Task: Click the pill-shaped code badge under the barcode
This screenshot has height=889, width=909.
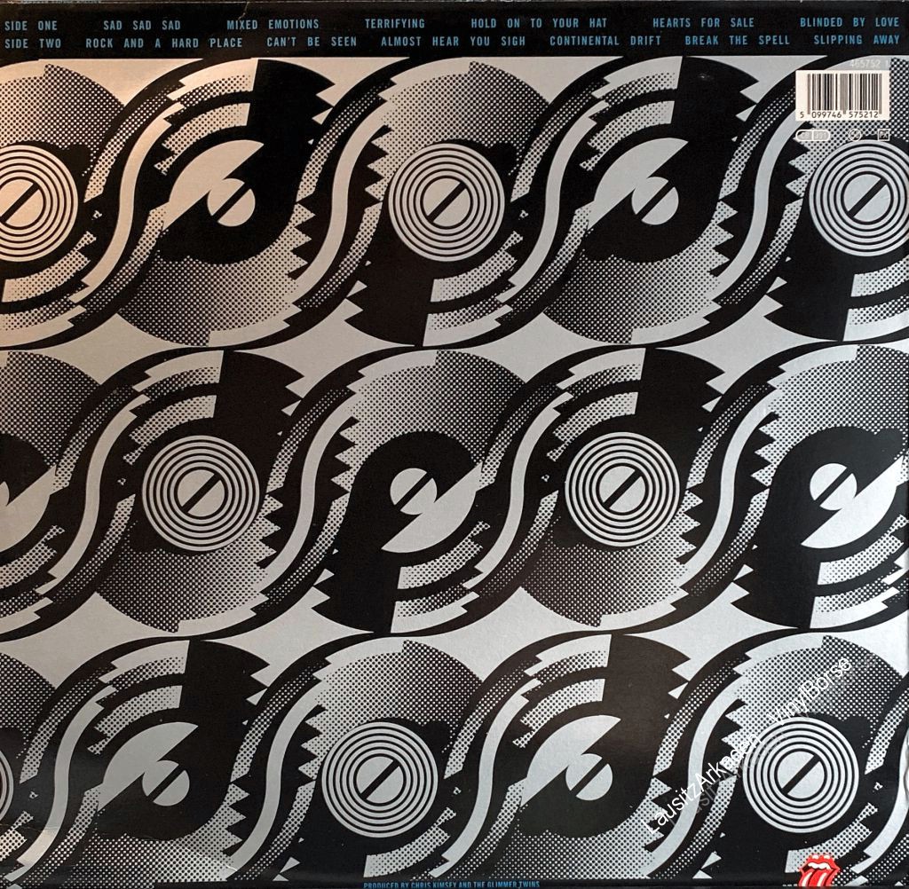Action: pos(814,136)
